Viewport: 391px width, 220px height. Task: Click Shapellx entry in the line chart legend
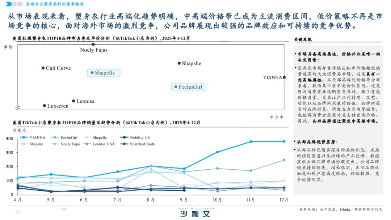click(95, 137)
